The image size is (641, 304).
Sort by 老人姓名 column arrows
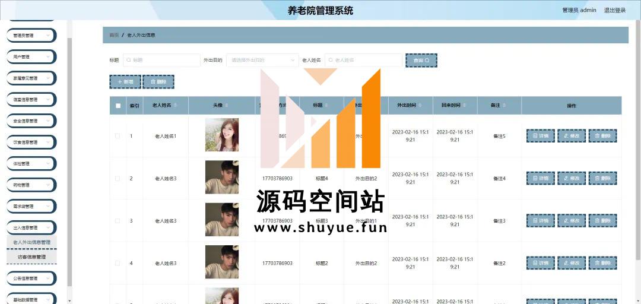[x=175, y=106]
